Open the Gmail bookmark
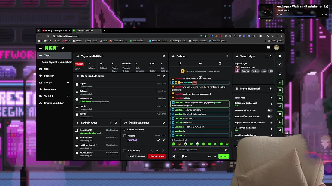332x186 pixels. coord(57,41)
